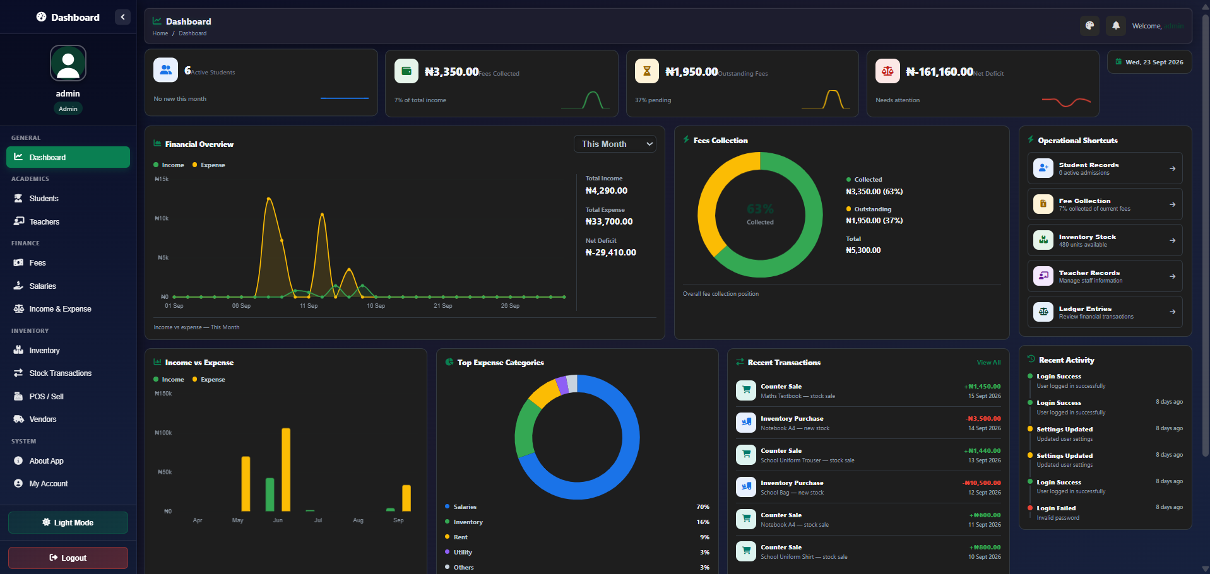The height and width of the screenshot is (574, 1210).
Task: Click the Logout button
Action: (68, 558)
